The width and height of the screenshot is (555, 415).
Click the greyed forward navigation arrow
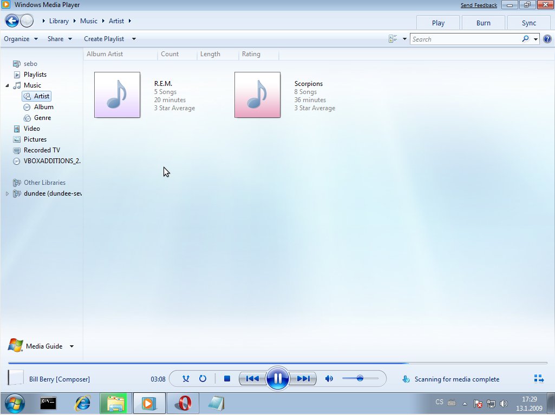(x=27, y=21)
